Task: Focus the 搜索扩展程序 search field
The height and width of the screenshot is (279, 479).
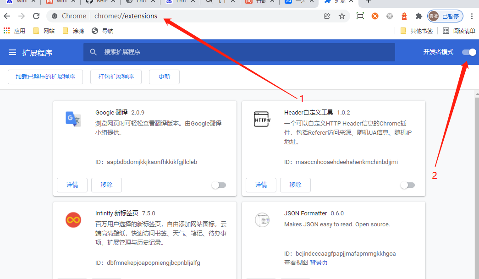Action: point(239,52)
